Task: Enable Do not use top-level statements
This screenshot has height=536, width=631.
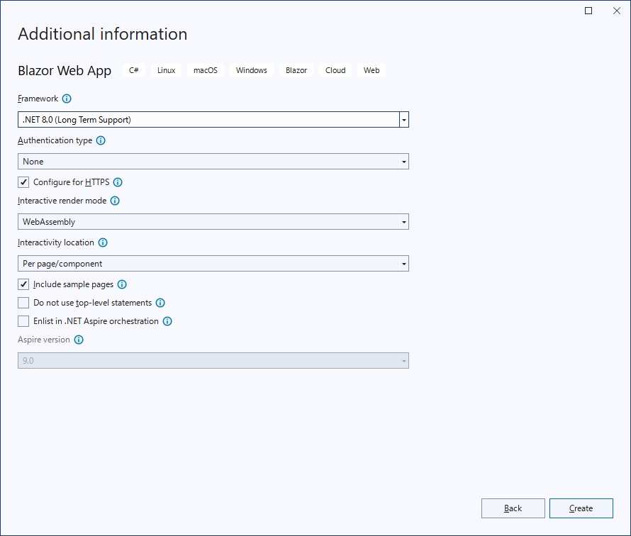Action: tap(23, 303)
